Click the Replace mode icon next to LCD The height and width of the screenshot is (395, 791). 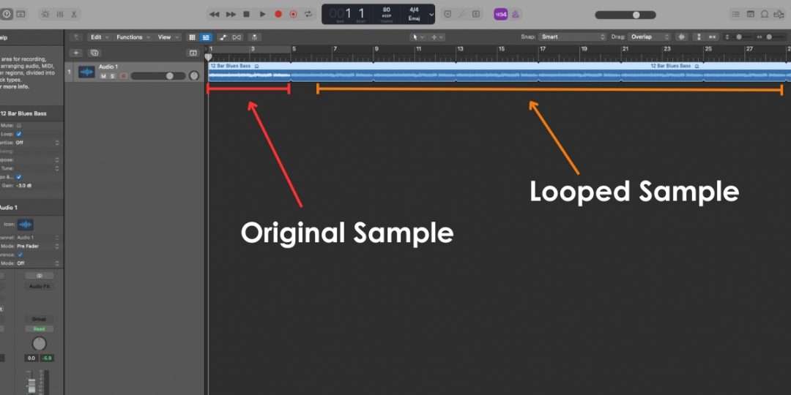coord(448,14)
